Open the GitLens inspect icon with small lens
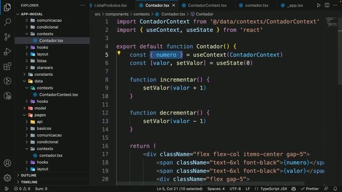 pyautogui.click(x=7, y=96)
